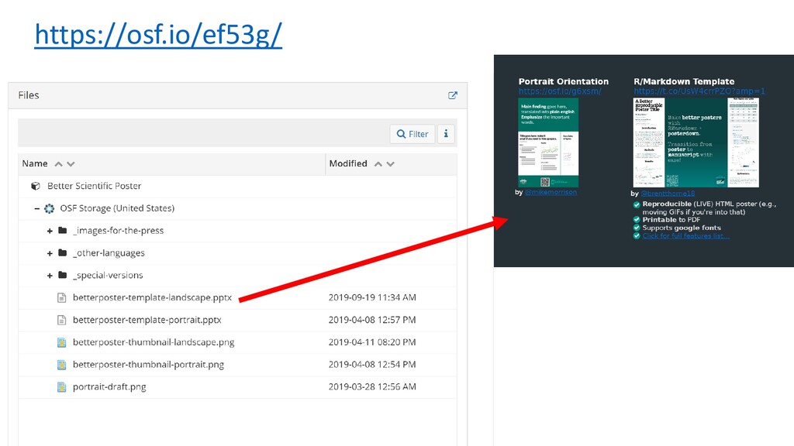Open Files widget in new page icon

[453, 95]
